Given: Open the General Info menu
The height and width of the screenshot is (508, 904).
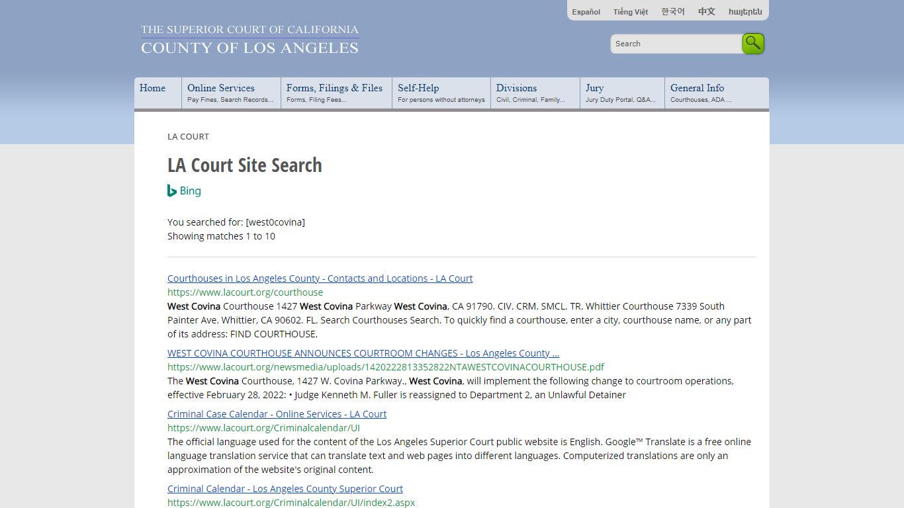Looking at the screenshot, I should 717,93.
